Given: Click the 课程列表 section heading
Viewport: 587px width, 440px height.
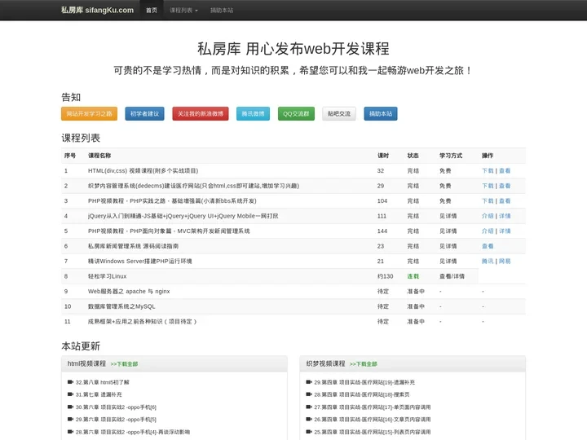Looking at the screenshot, I should (81, 138).
